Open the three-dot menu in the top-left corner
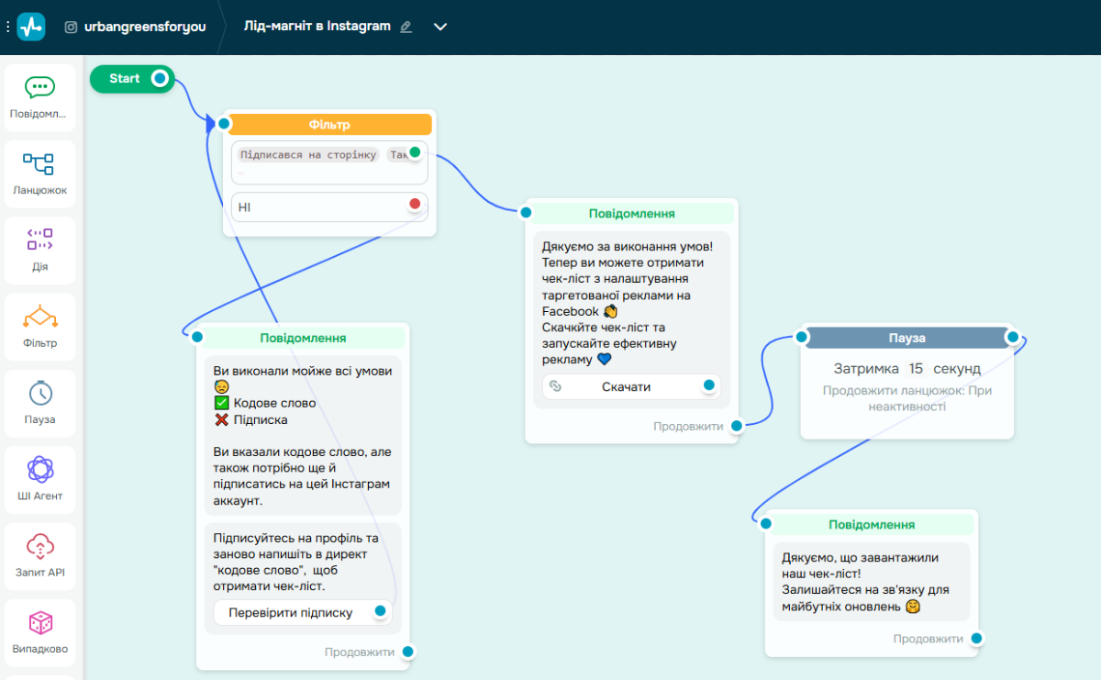 coord(7,27)
